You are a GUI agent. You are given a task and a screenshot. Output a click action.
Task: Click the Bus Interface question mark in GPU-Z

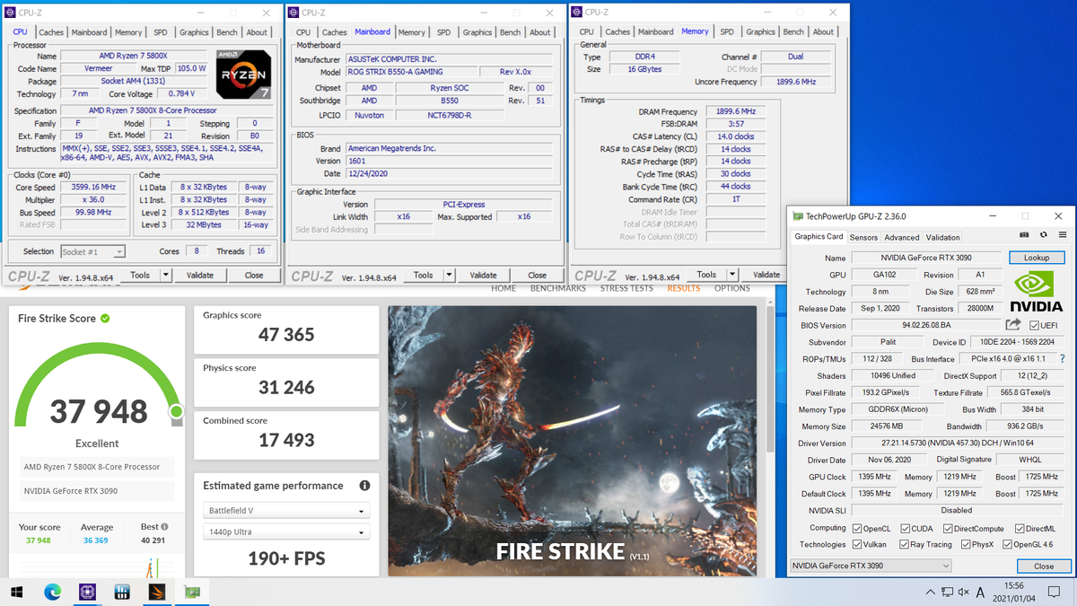pyautogui.click(x=1063, y=359)
